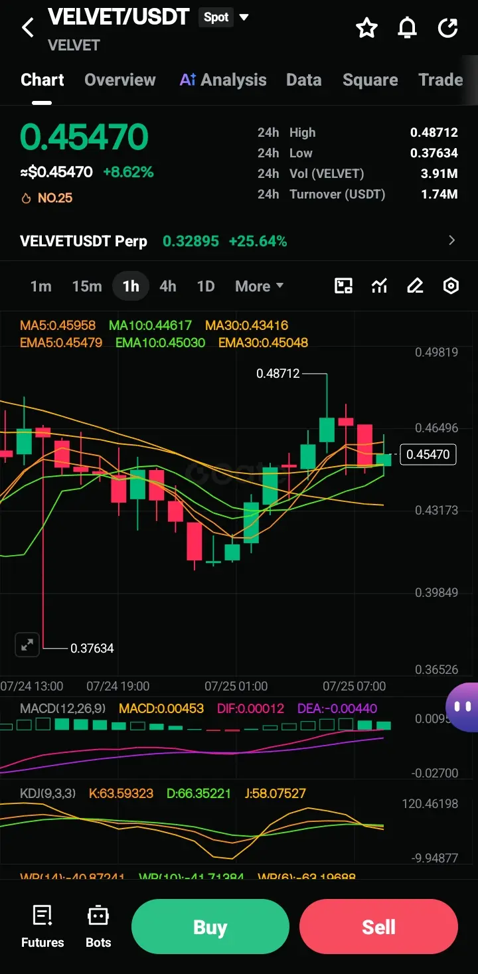Select the 4h timeframe
Image resolution: width=478 pixels, height=974 pixels.
[x=168, y=286]
